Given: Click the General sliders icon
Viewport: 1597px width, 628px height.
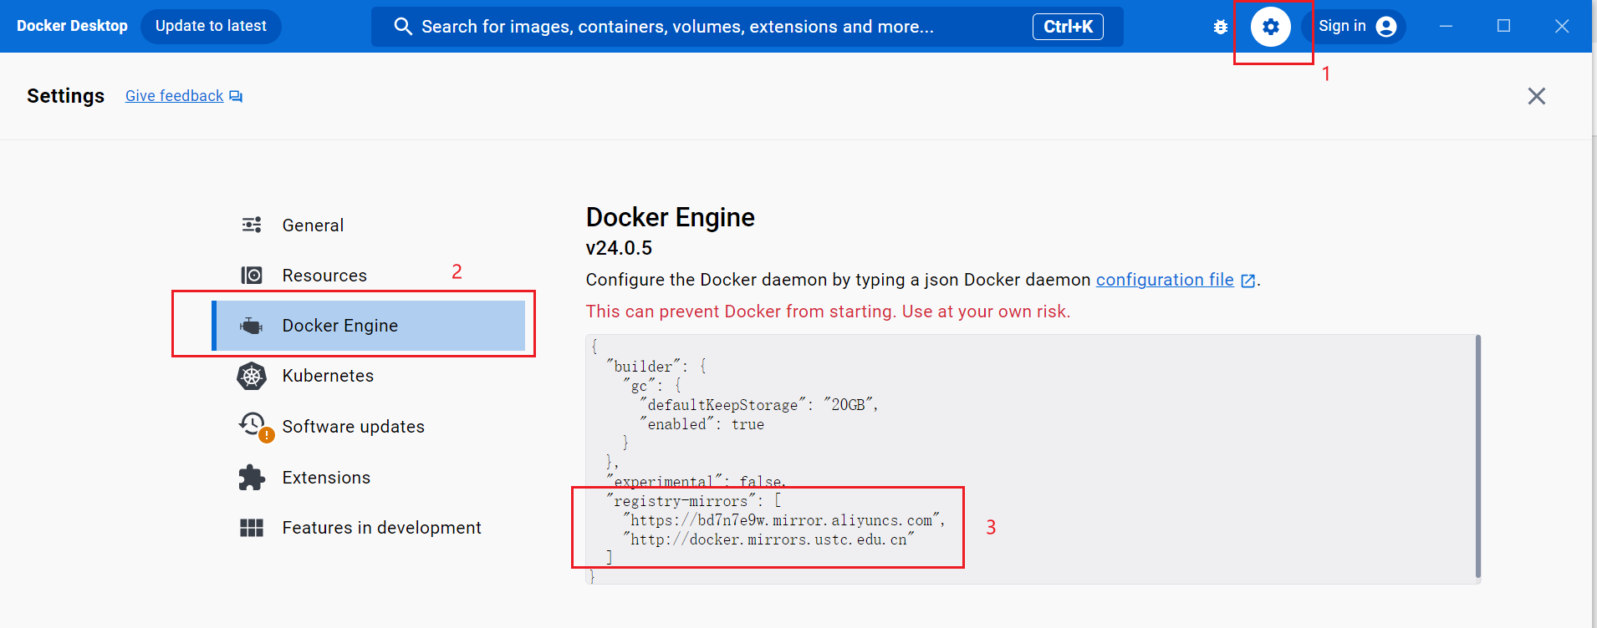Looking at the screenshot, I should coord(252,225).
